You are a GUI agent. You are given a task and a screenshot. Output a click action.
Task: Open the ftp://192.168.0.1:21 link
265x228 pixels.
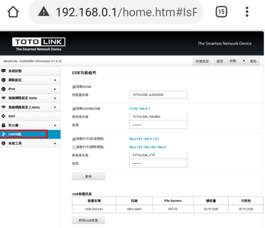pos(144,139)
